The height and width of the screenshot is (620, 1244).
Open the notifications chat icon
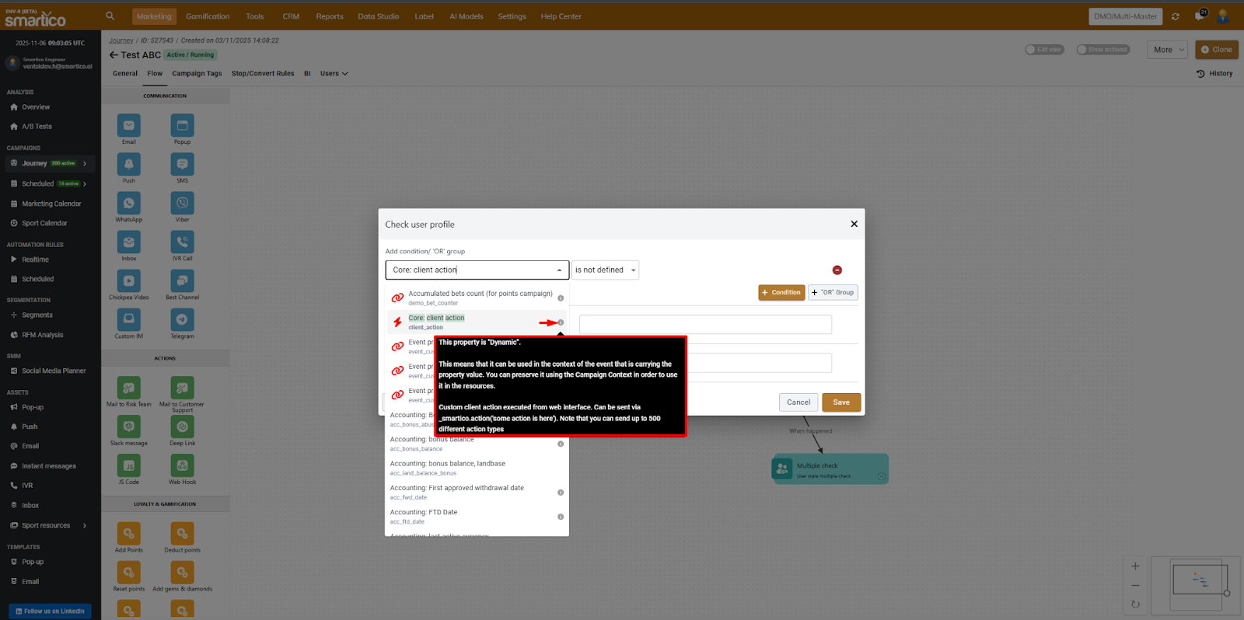[1200, 16]
